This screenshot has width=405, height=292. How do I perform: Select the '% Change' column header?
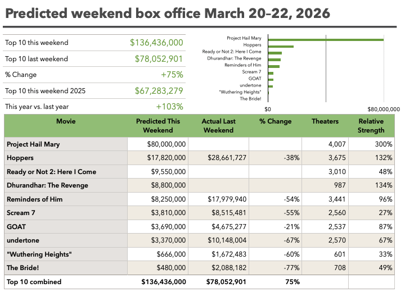275,121
